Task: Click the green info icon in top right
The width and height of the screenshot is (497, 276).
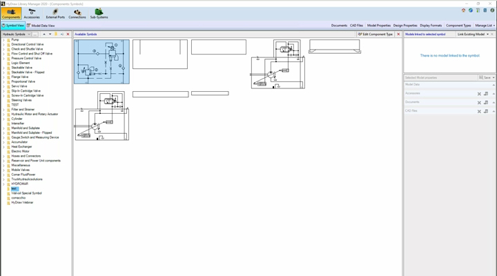Action: pos(492,10)
